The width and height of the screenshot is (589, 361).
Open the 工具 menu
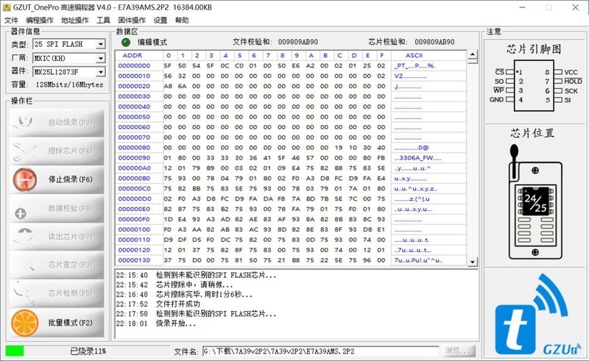(x=103, y=21)
